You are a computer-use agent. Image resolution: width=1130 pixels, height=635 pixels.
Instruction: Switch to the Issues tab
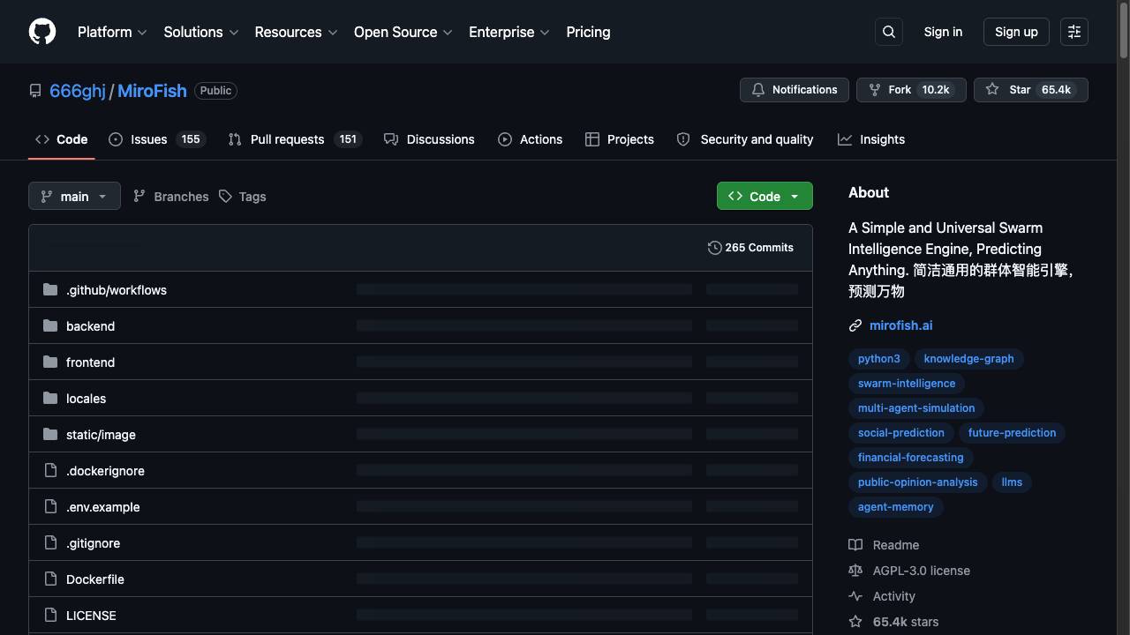click(156, 139)
